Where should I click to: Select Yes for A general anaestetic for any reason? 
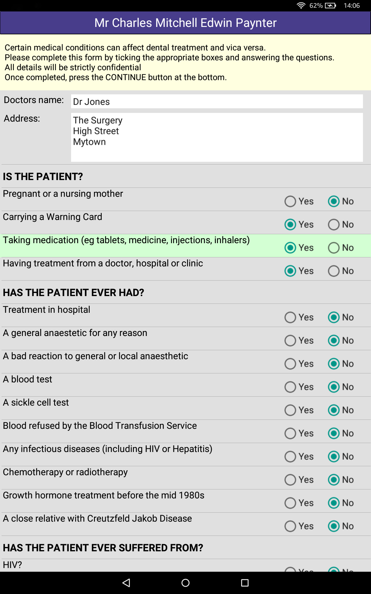290,340
